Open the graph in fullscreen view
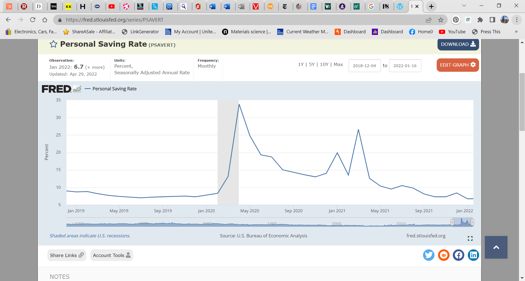525x281 pixels. click(x=470, y=238)
